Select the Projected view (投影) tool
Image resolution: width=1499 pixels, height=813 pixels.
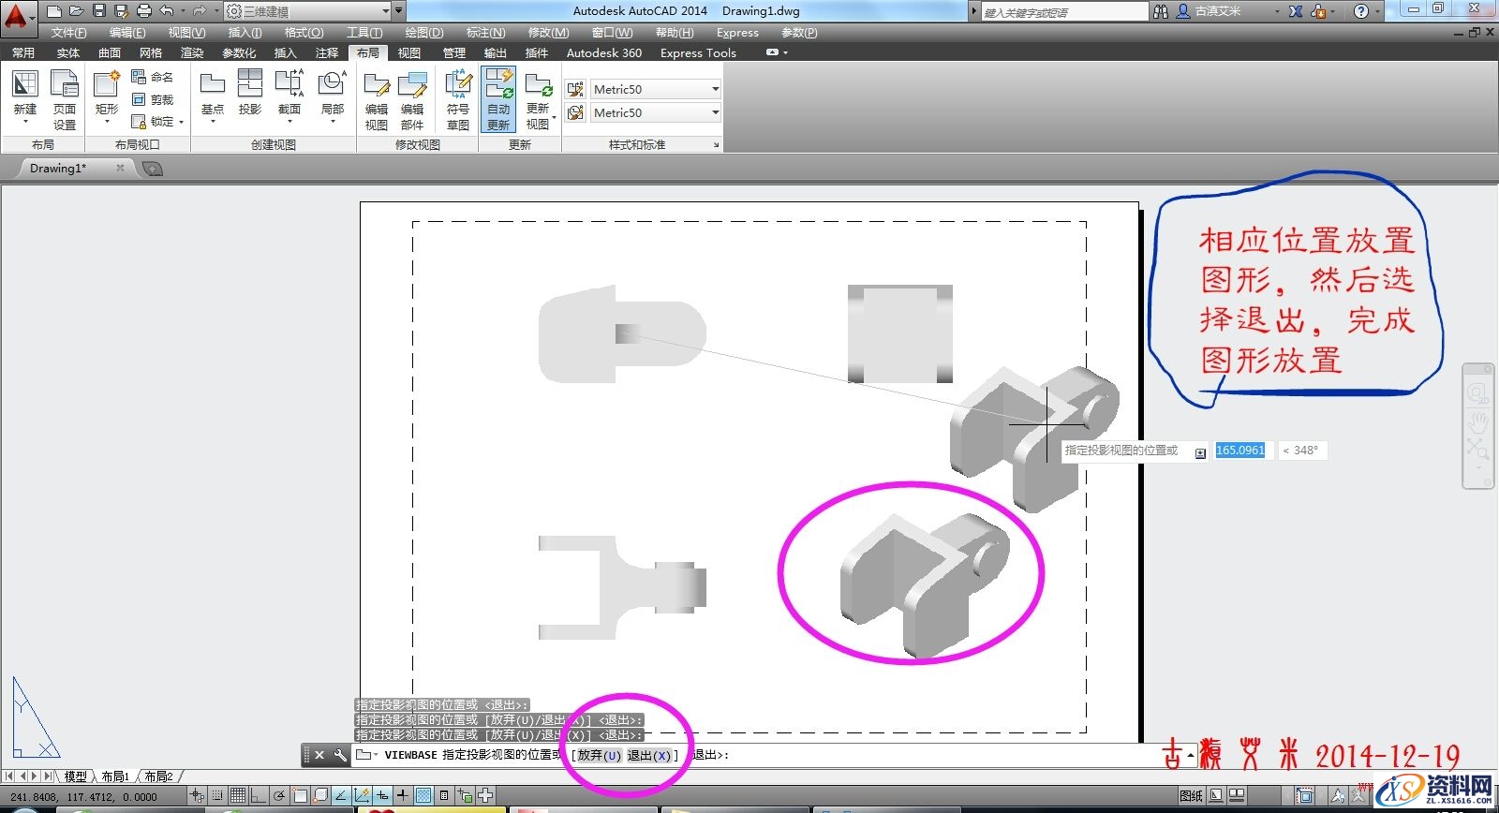[x=250, y=93]
